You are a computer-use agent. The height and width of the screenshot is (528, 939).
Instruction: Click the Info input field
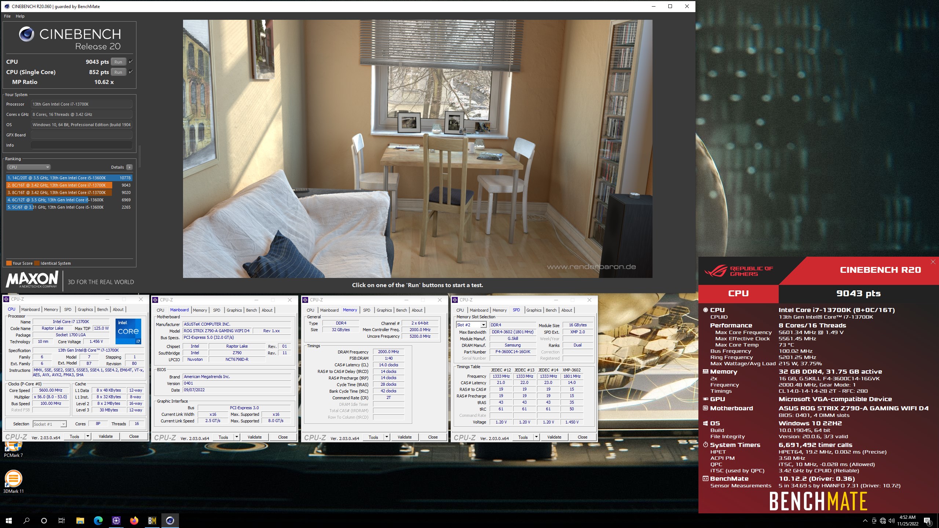coord(81,145)
